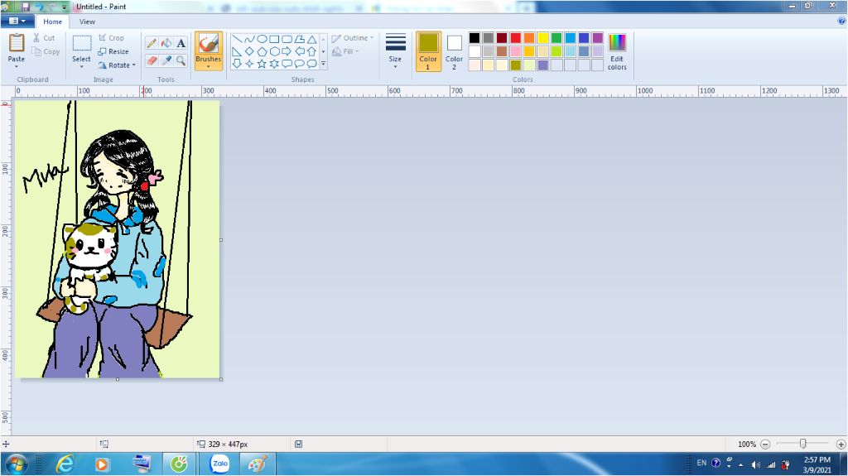This screenshot has height=476, width=848.
Task: Pick the purple swatch in top row
Action: [x=598, y=38]
